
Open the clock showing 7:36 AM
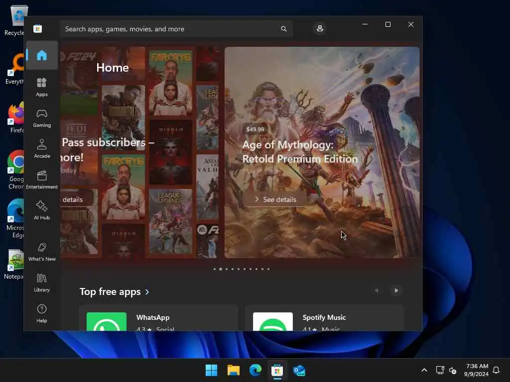[476, 370]
